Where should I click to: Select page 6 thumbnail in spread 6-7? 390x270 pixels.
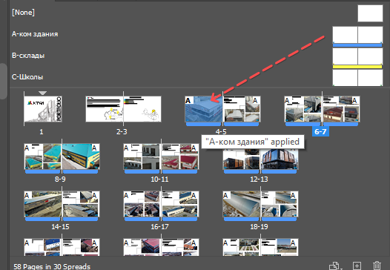[303, 109]
